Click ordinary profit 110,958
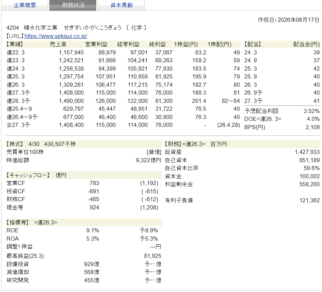 point(138,77)
